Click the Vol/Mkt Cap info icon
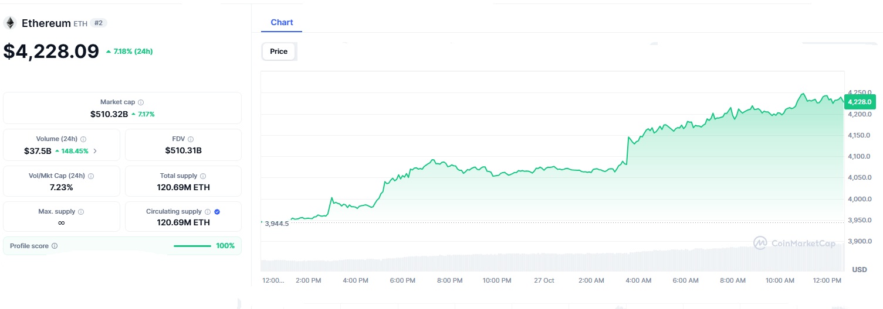Screen dimensions: 883x309 point(91,176)
